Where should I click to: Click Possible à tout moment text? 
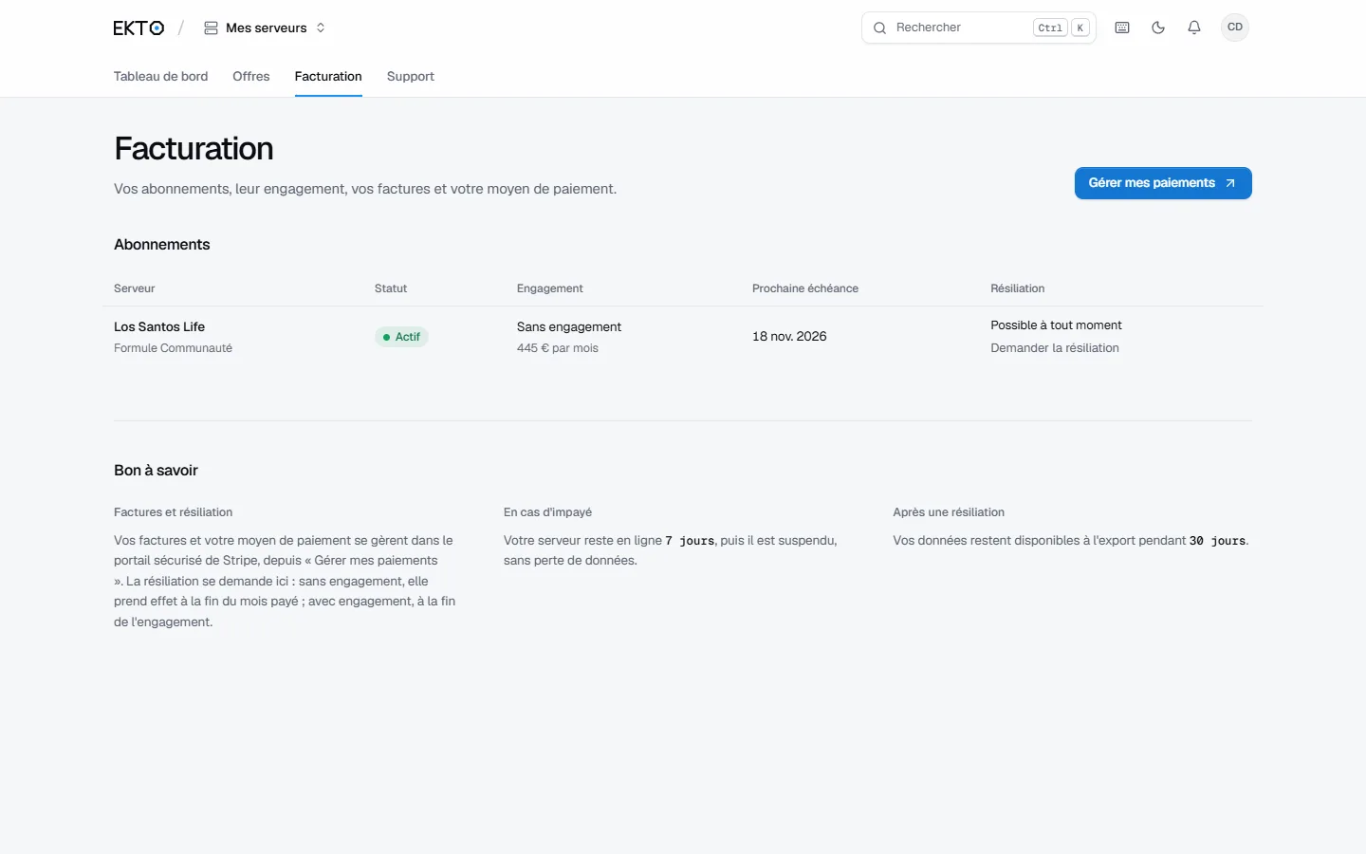tap(1056, 325)
